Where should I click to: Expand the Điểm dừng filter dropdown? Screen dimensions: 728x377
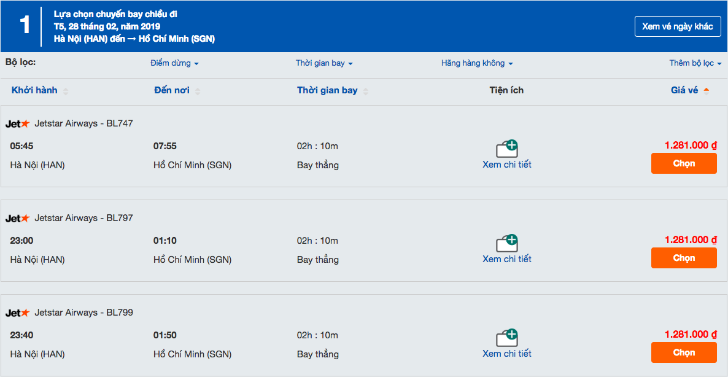point(174,63)
